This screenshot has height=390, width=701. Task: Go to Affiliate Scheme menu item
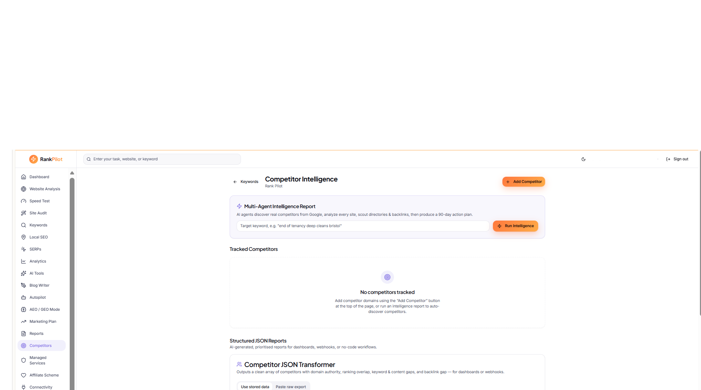[x=42, y=375]
